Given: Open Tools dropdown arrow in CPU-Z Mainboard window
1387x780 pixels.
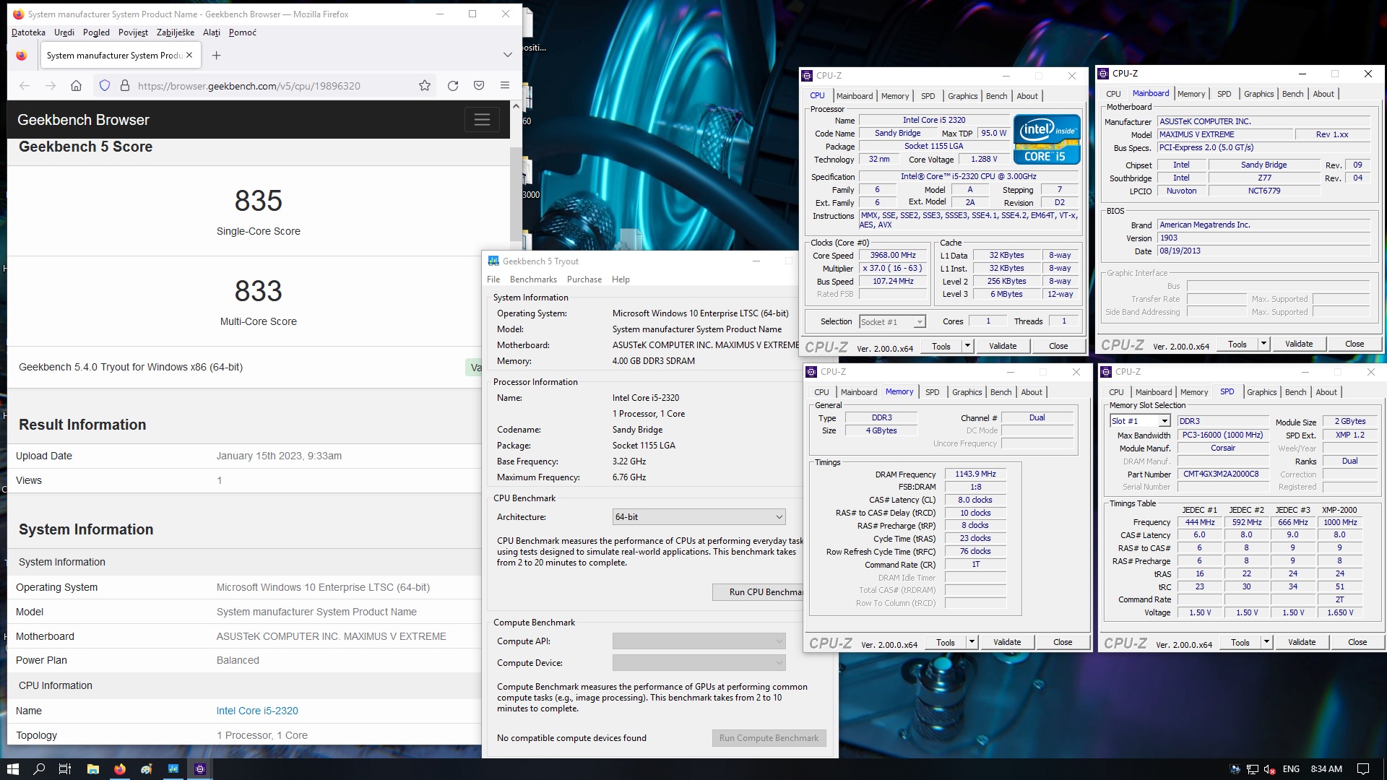Looking at the screenshot, I should coord(1263,344).
